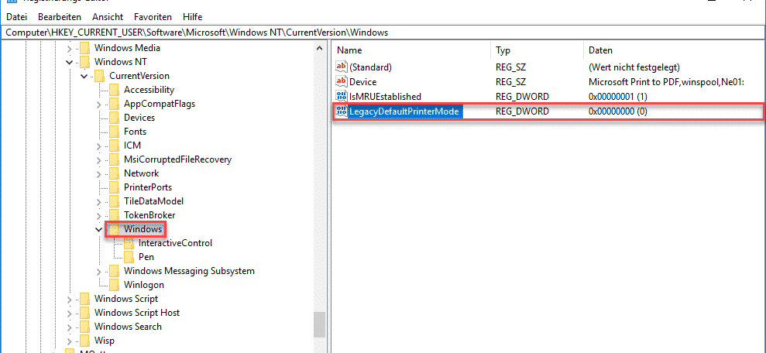Open the Bearbeiten menu
766x353 pixels.
coord(60,17)
